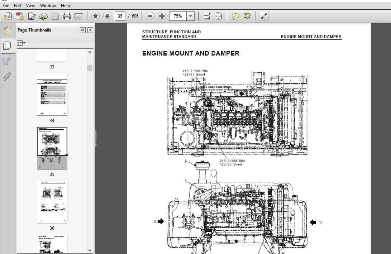391x254 pixels.
Task: Click the Save (floppy disk) icon
Action: point(55,16)
